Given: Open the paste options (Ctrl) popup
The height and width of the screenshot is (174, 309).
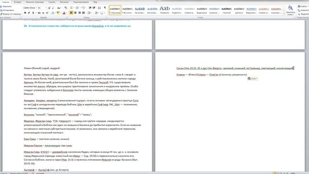Looking at the screenshot, I should 253,78.
